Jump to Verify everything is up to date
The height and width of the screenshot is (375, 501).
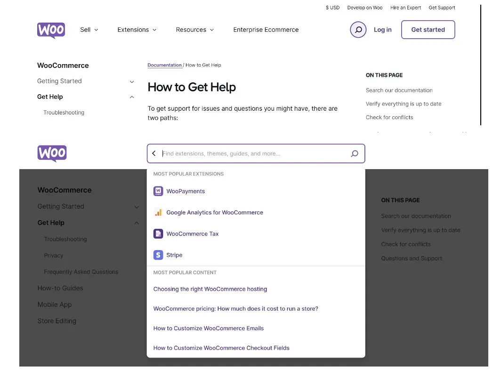click(404, 104)
